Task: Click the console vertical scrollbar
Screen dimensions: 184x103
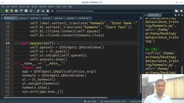Action: (x=182, y=70)
